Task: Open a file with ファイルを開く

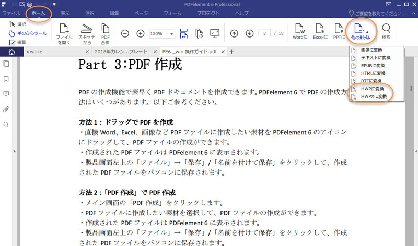Action: 64,34
